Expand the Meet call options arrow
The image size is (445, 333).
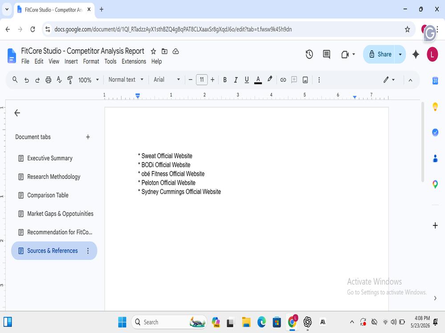click(354, 54)
